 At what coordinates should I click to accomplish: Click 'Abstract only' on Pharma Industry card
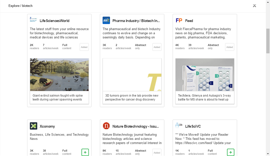click(140, 46)
